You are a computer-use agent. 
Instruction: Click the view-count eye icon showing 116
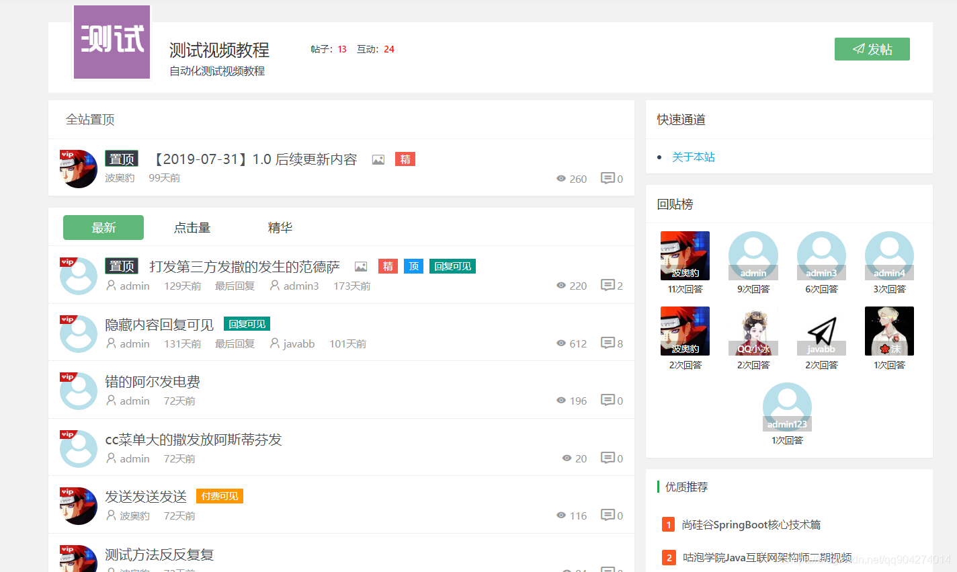click(561, 516)
